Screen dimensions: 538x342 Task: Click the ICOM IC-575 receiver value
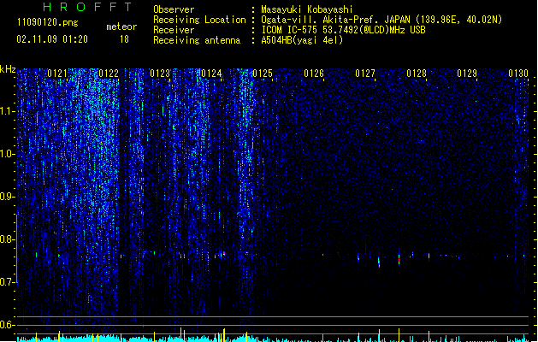[343, 30]
